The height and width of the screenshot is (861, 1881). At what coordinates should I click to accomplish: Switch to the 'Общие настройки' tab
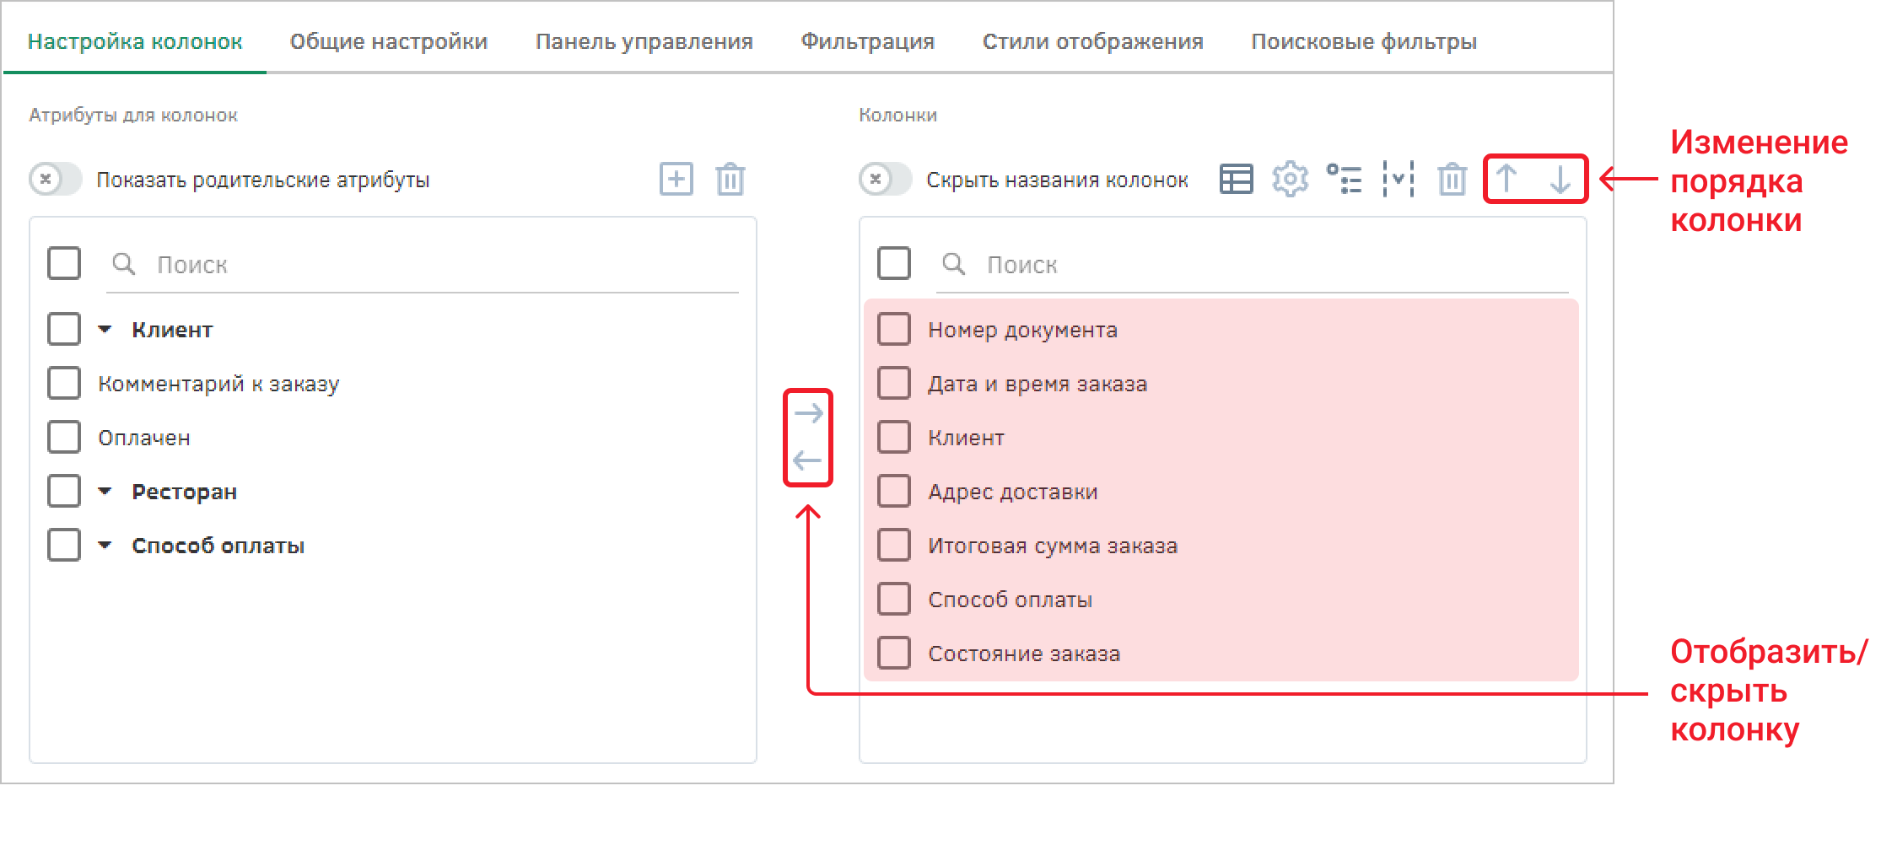coord(388,41)
